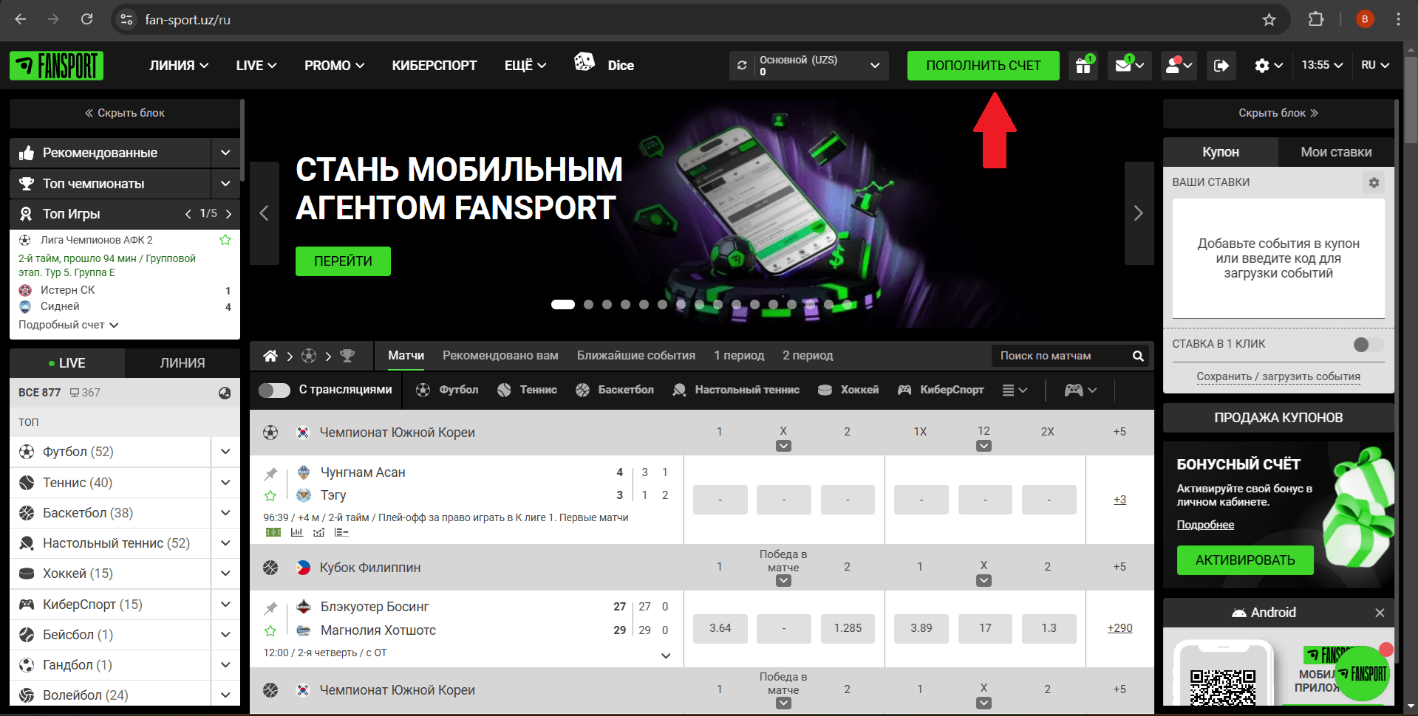1418x716 pixels.
Task: Expand the Теннис (40) sport row
Action: (x=225, y=483)
